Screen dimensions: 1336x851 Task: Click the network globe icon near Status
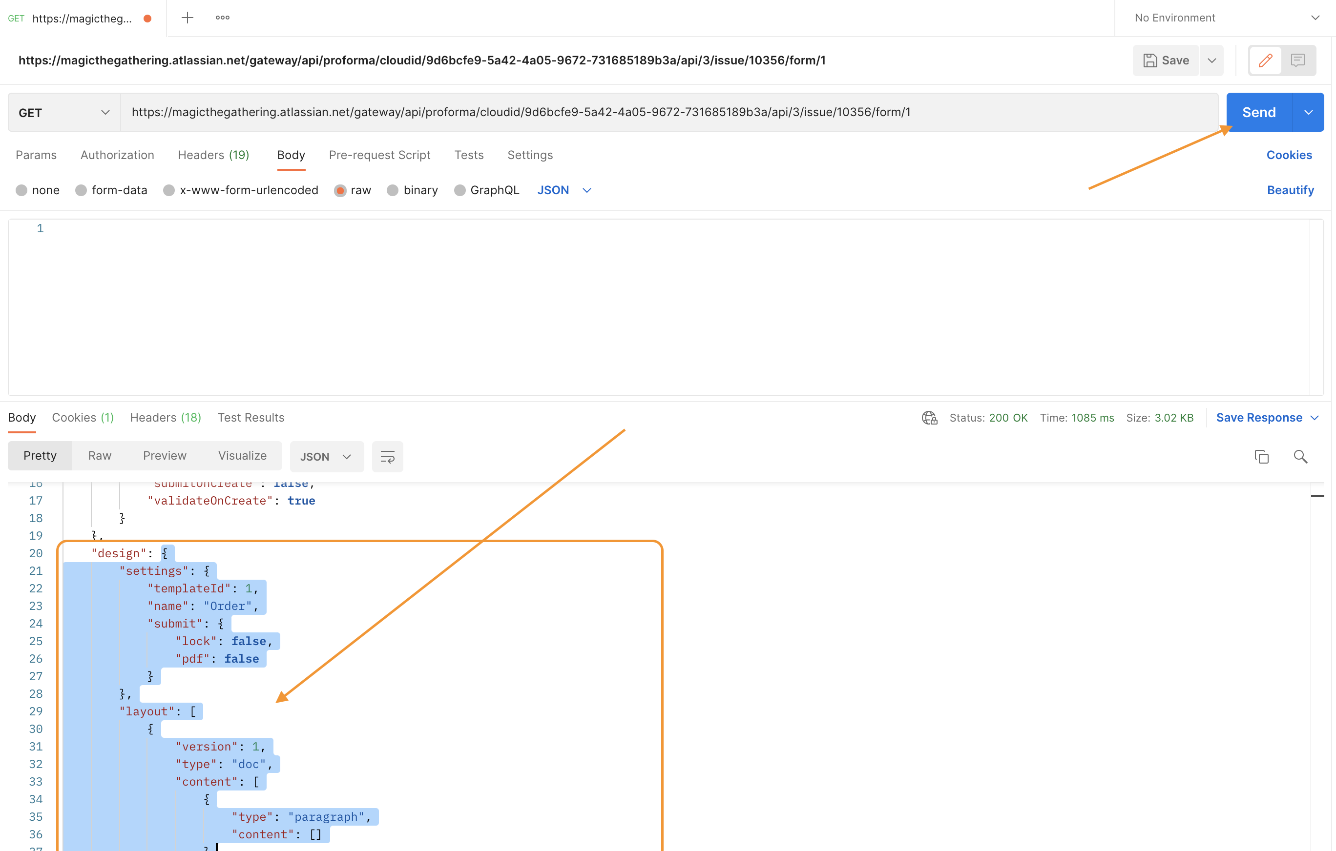click(929, 418)
